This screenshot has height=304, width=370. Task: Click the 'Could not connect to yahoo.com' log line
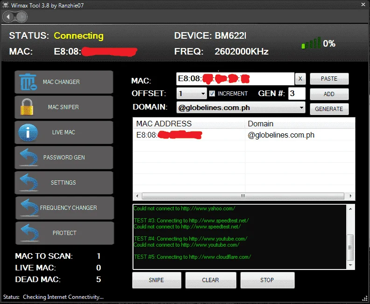click(x=184, y=208)
